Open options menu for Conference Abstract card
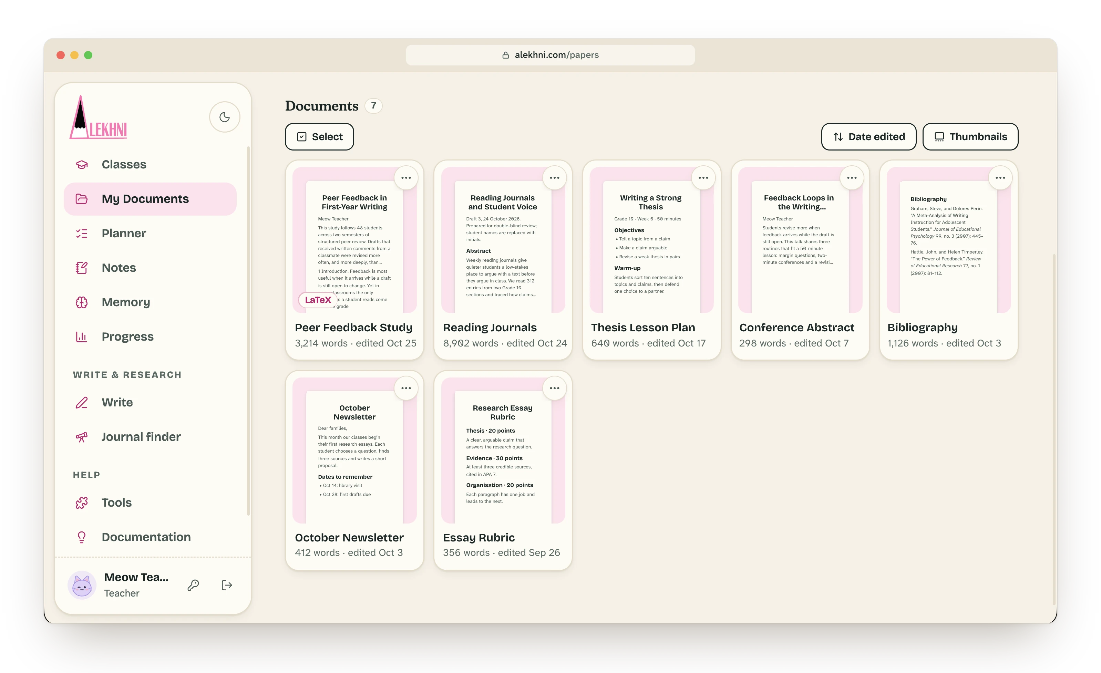Screen dimensions: 1101x673 coord(852,178)
